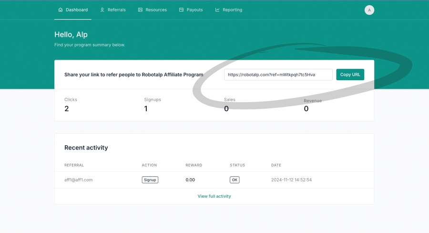Click Find your program summary text
The height and width of the screenshot is (233, 429).
tap(90, 45)
